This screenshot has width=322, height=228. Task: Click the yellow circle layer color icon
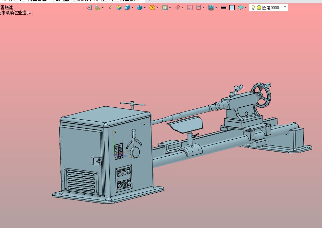click(x=259, y=8)
